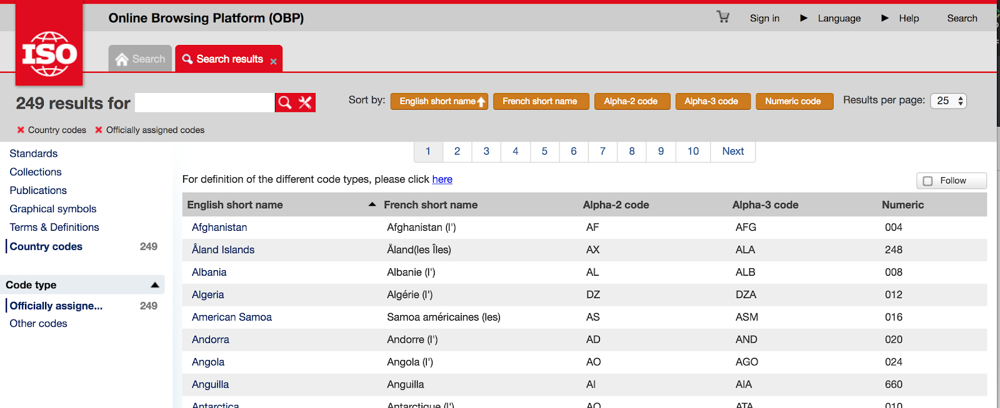Sort by Alpha-3 code

point(712,101)
